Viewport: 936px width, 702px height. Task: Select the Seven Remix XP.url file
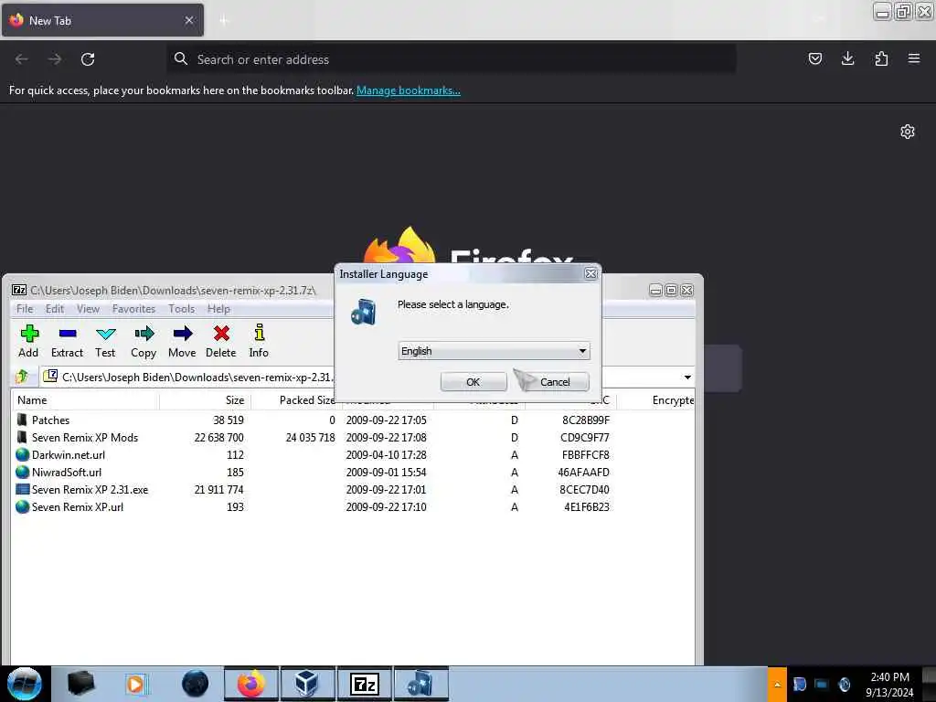[x=352, y=506]
